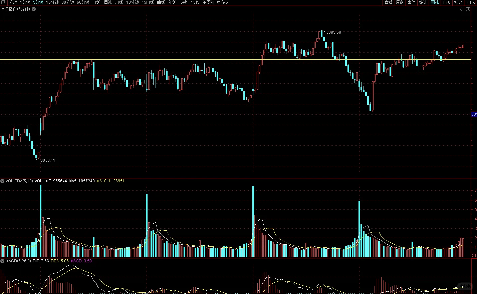Click the MA5: 1057240 volume readout
The height and width of the screenshot is (294, 477).
(x=82, y=181)
